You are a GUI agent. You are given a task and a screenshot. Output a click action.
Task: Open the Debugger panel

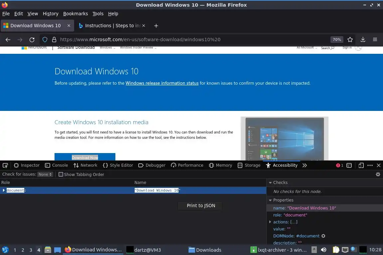coord(152,165)
